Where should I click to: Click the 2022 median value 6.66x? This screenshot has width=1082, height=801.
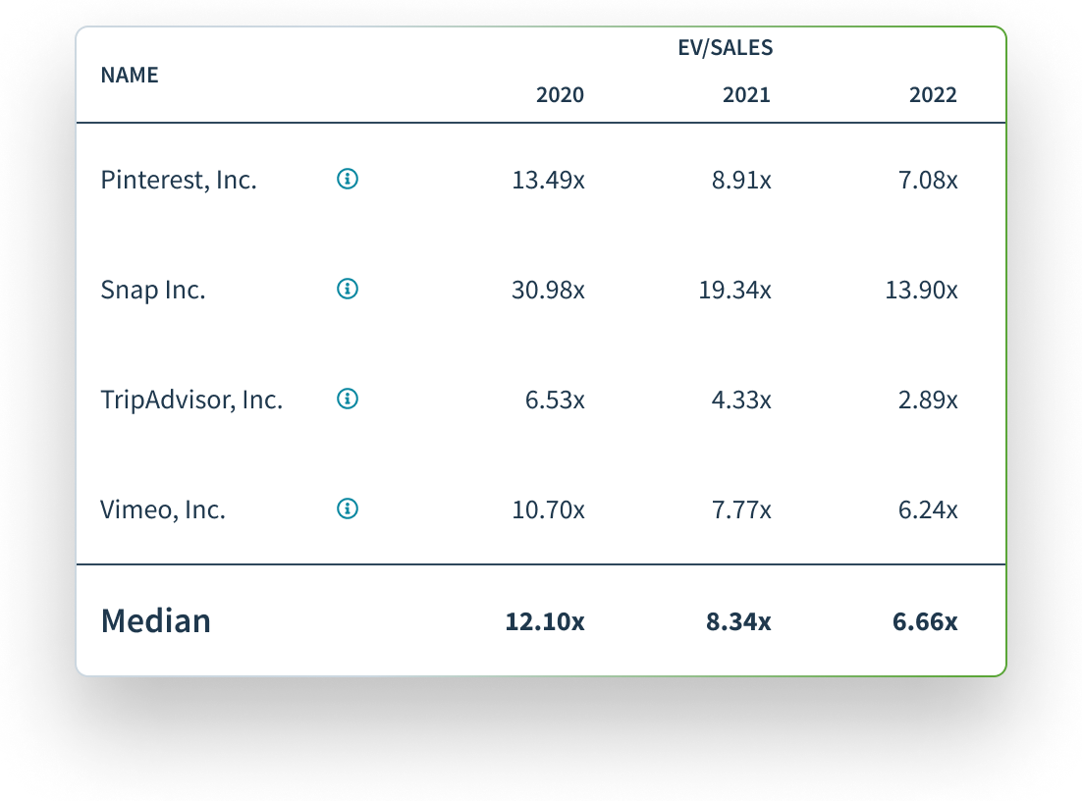pos(925,622)
